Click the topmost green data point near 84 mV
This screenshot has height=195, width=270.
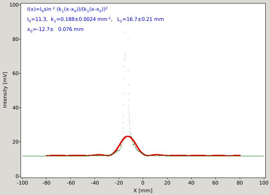[125, 32]
